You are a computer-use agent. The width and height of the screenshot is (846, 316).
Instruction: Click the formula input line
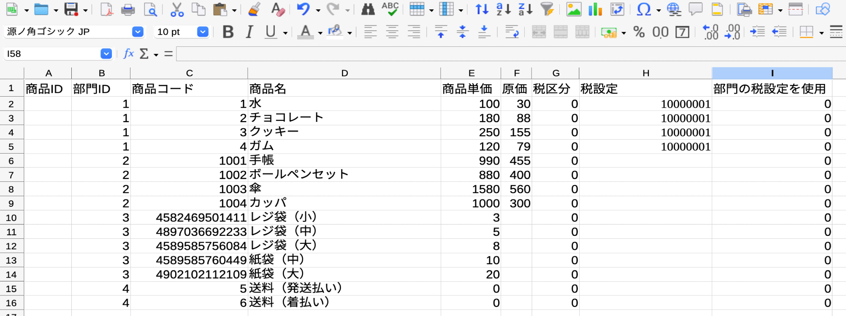tap(511, 54)
